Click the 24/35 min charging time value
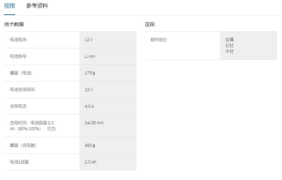This screenshot has height=180, width=282. [94, 123]
